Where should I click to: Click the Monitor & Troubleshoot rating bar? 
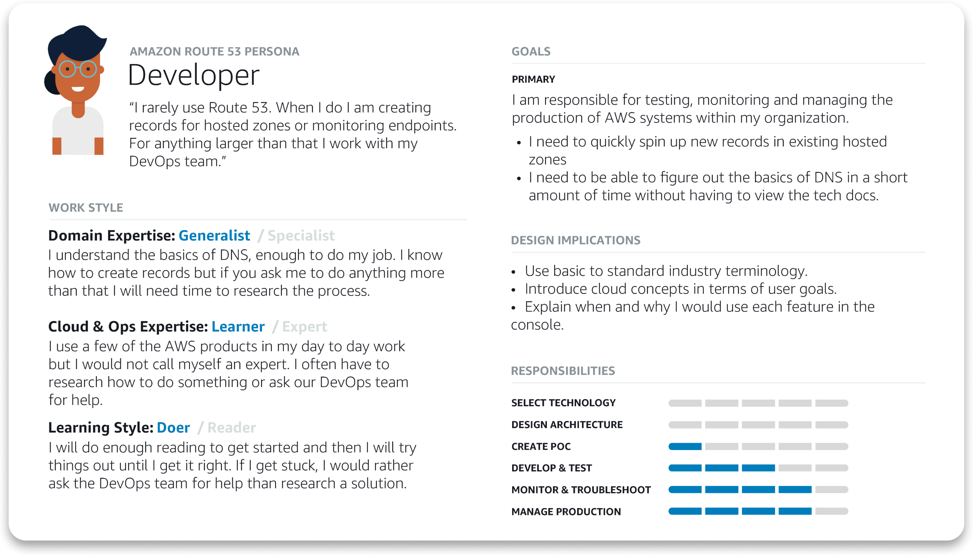click(x=758, y=490)
